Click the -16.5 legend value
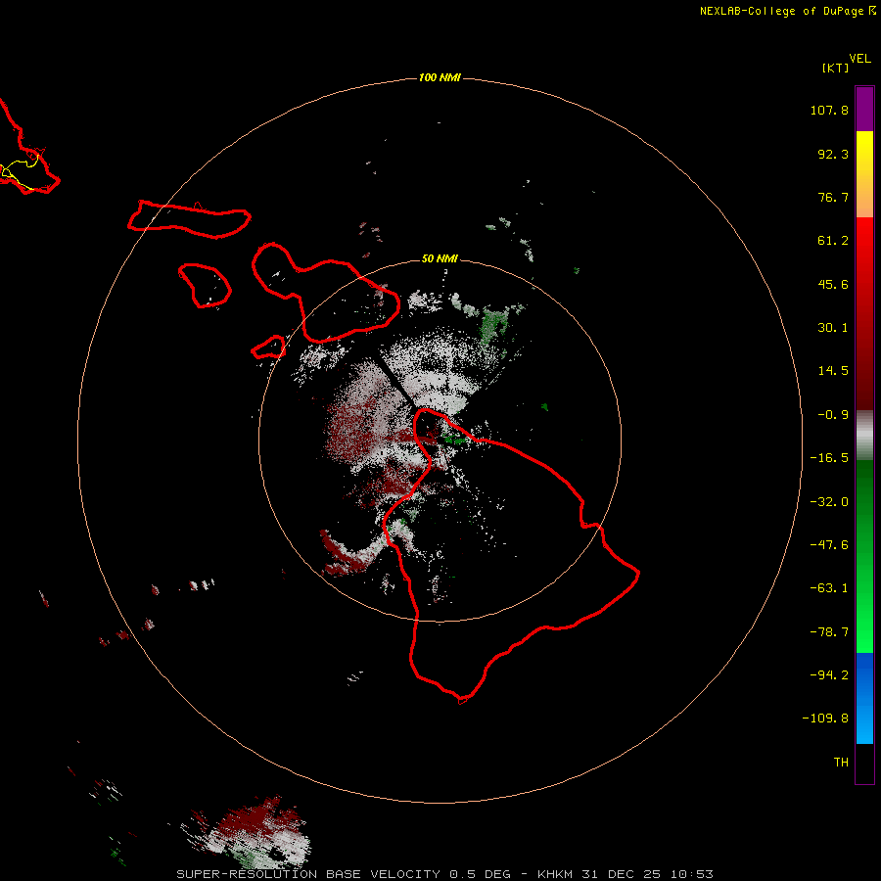The width and height of the screenshot is (881, 881). pyautogui.click(x=829, y=458)
